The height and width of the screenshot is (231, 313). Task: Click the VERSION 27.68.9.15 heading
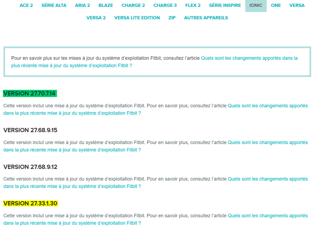point(30,130)
